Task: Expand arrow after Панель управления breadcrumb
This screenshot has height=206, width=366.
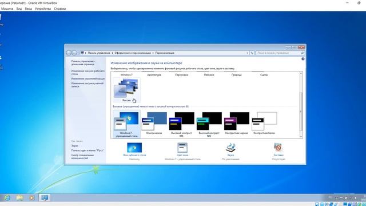Action: pyautogui.click(x=112, y=53)
